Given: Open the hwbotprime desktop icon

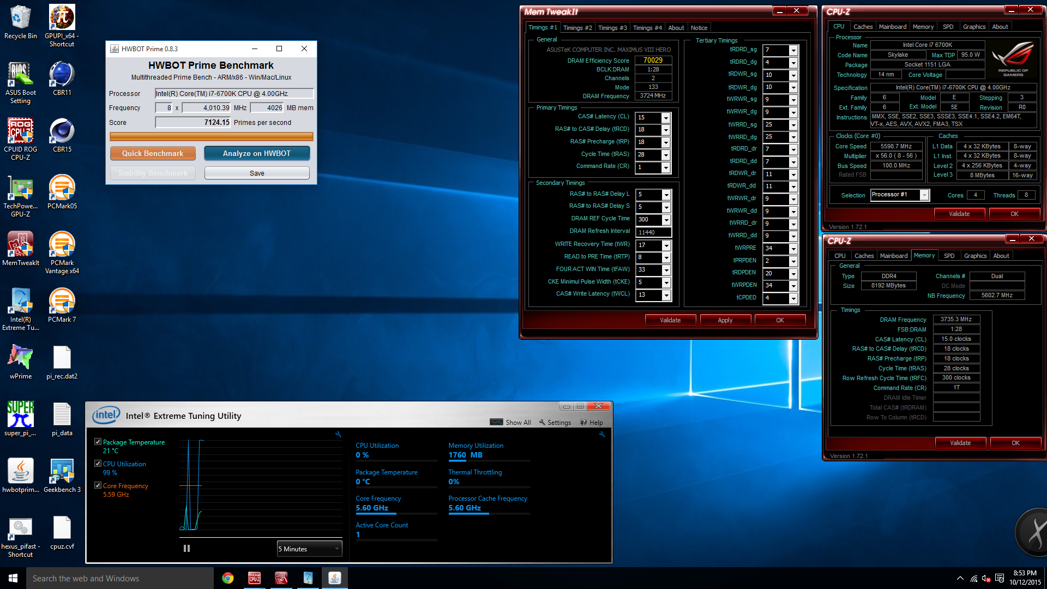Looking at the screenshot, I should (20, 476).
